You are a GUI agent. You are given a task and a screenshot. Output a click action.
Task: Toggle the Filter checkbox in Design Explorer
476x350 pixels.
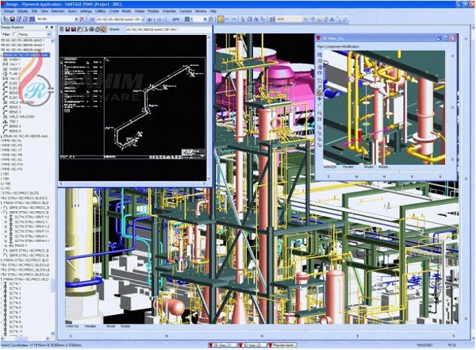tap(14, 35)
